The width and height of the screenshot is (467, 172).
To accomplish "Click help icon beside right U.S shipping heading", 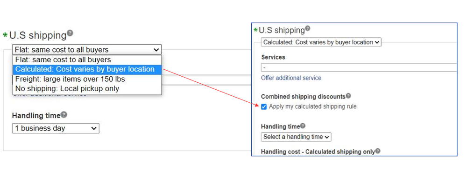I will pos(308,28).
